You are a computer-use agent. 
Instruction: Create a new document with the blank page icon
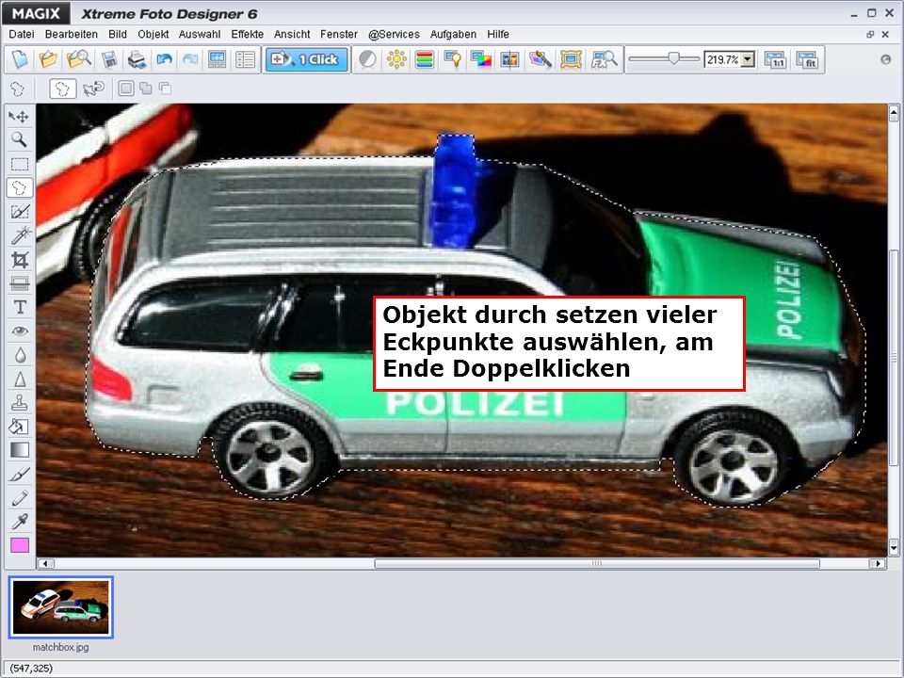coord(20,59)
